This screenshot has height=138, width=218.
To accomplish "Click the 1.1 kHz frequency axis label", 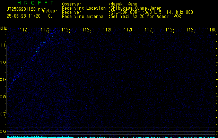I will tap(3, 45).
